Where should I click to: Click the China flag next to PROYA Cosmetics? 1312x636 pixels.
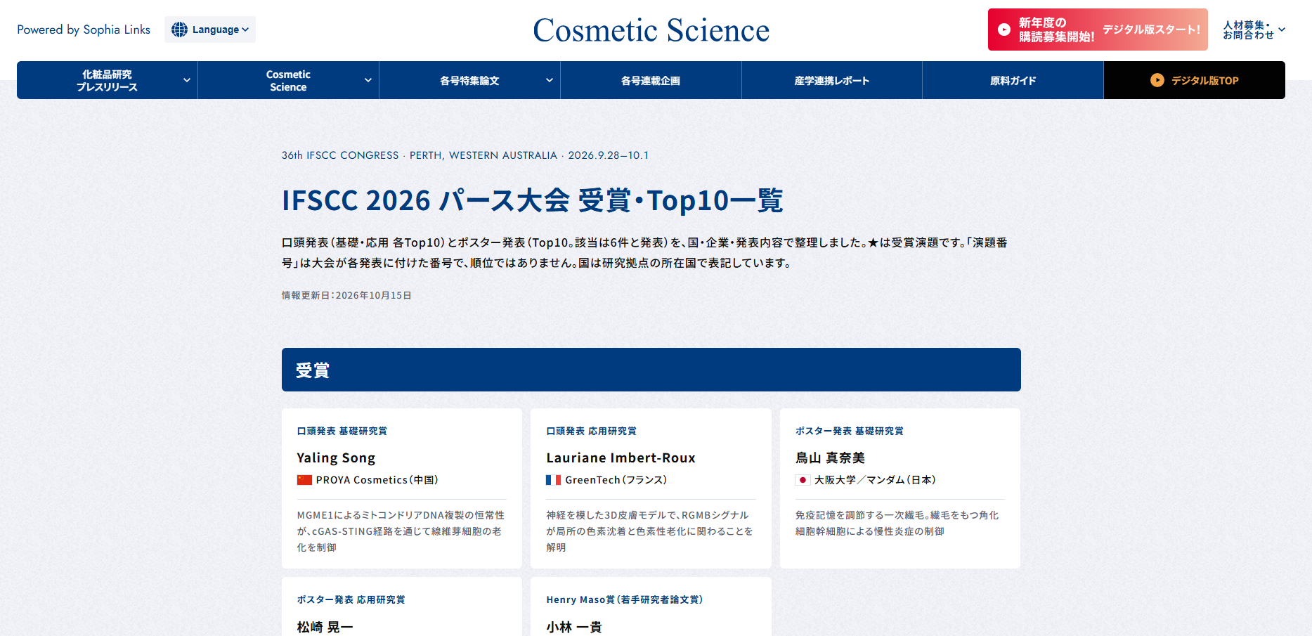(304, 480)
